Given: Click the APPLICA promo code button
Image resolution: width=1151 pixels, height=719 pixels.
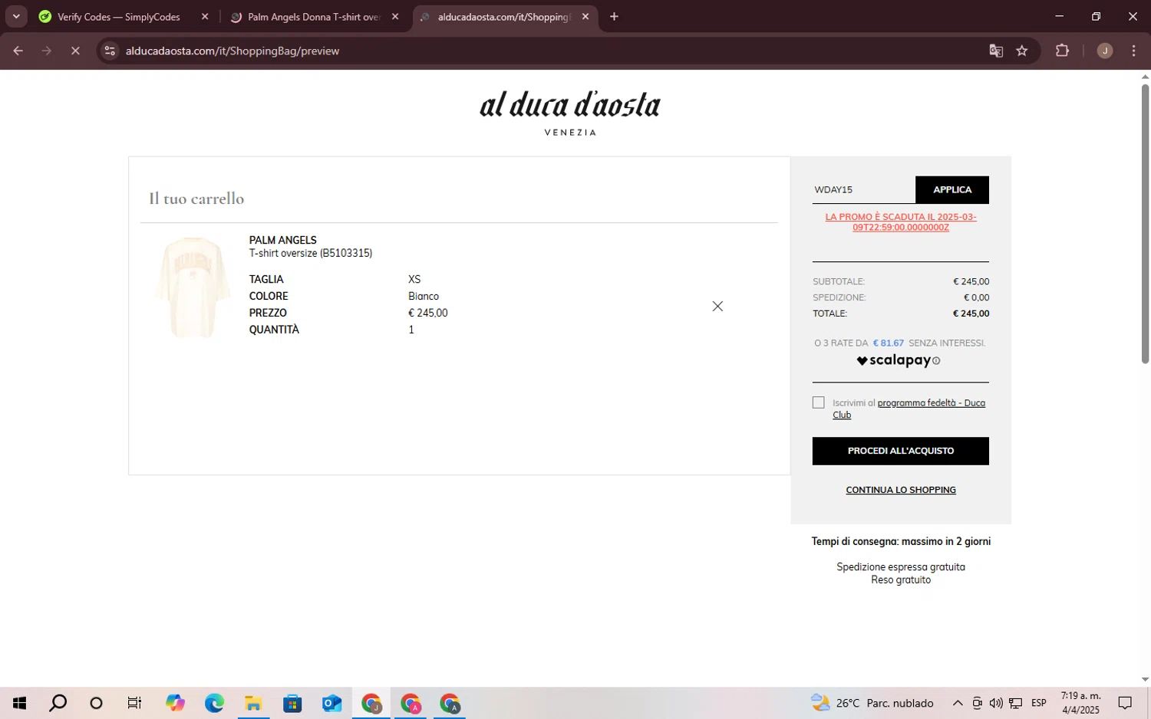Looking at the screenshot, I should pyautogui.click(x=951, y=189).
